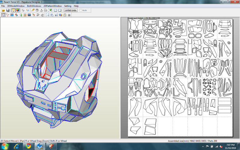The width and height of the screenshot is (240, 150).
Task: Open Google Chrome from taskbar
Action: coord(28,146)
